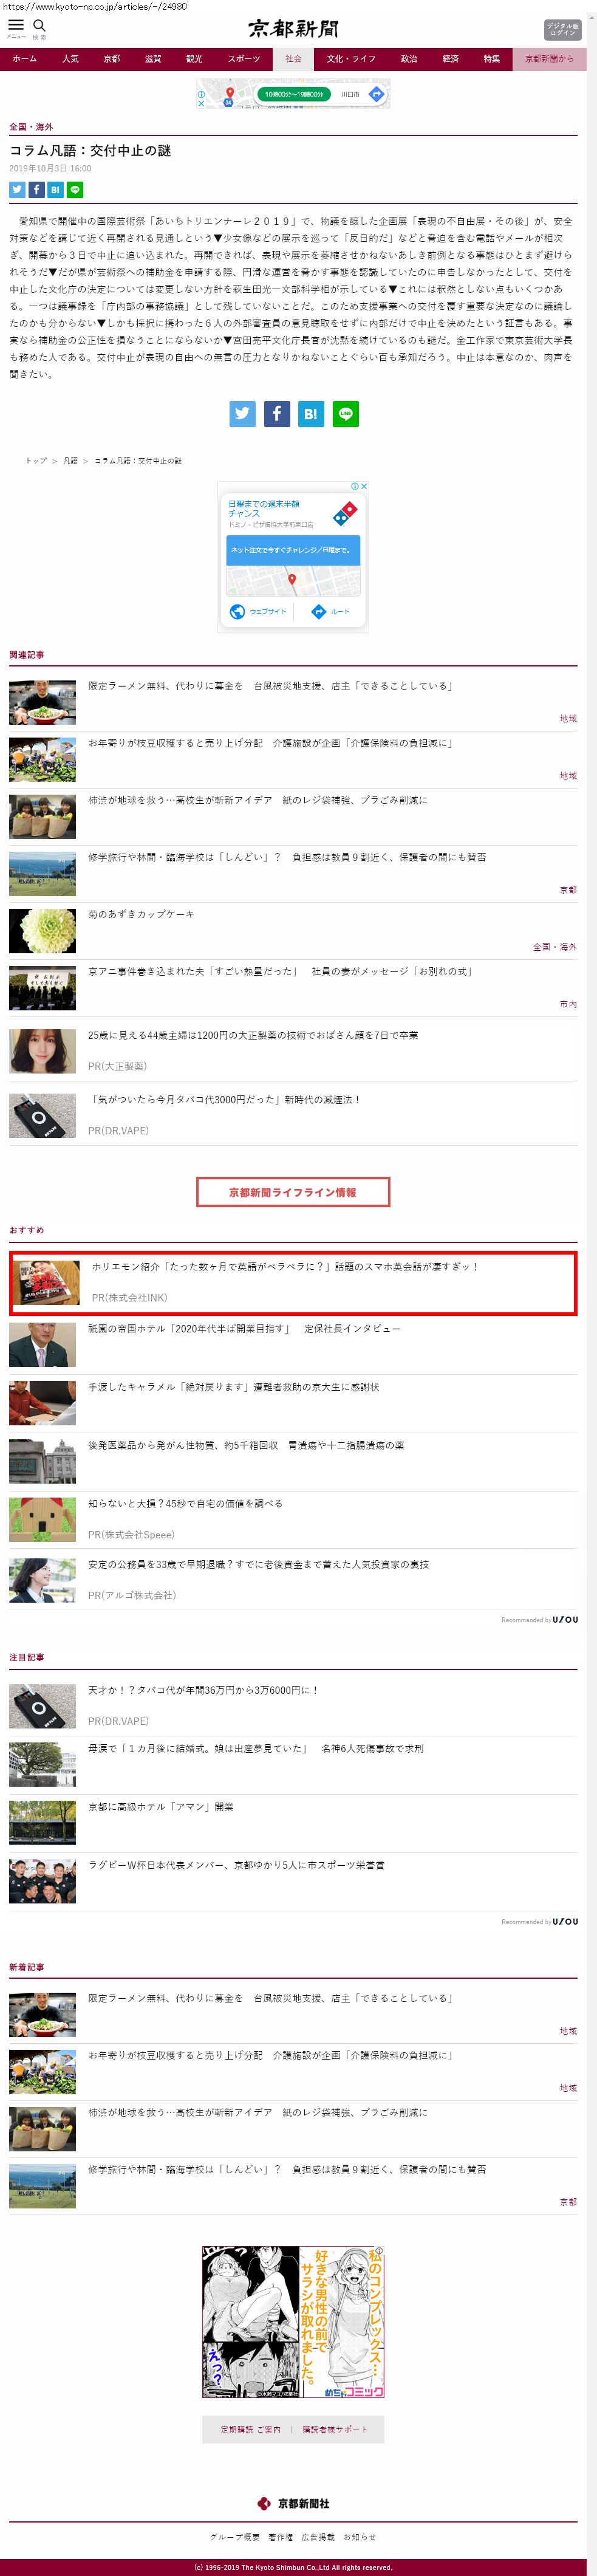
Task: Open the 菊のあずきカップケーキ article thumbnail
Action: coord(43,931)
